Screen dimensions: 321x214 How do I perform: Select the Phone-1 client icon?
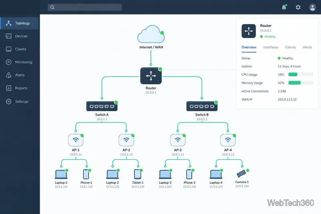(x=86, y=174)
